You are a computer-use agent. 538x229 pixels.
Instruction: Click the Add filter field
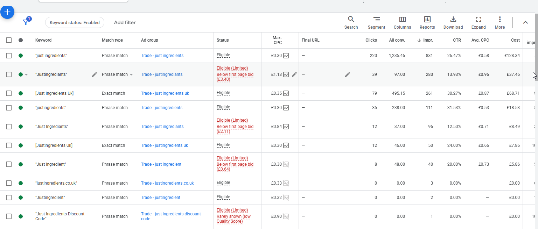click(x=125, y=22)
